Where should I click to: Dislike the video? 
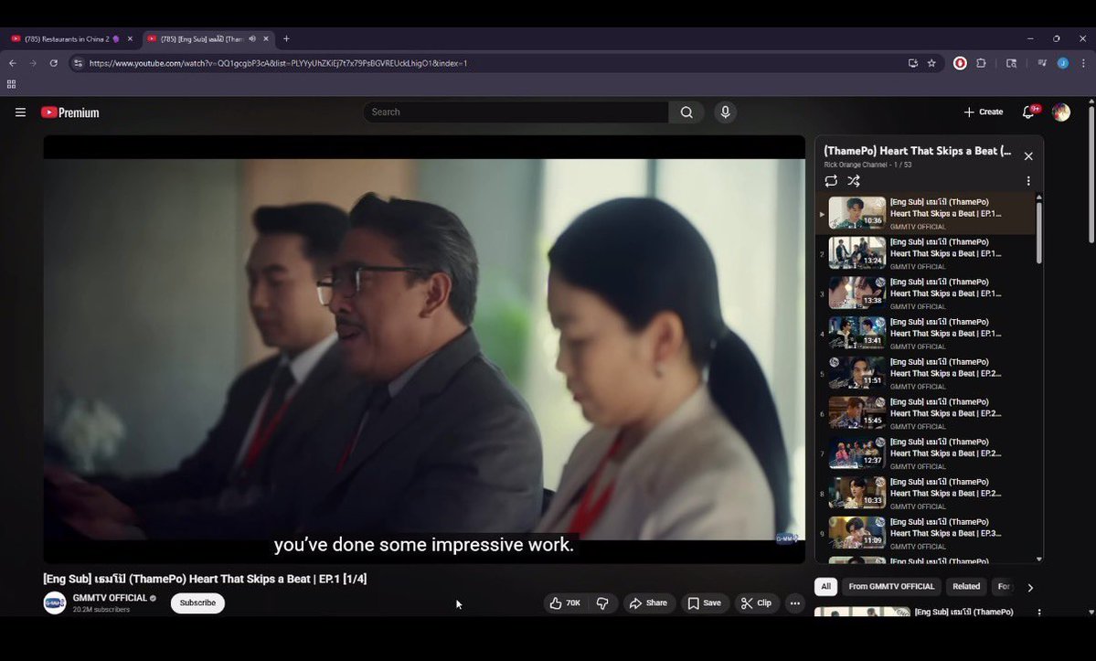tap(602, 603)
